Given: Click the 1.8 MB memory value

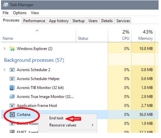Looking at the screenshot, I should pyautogui.click(x=147, y=88).
